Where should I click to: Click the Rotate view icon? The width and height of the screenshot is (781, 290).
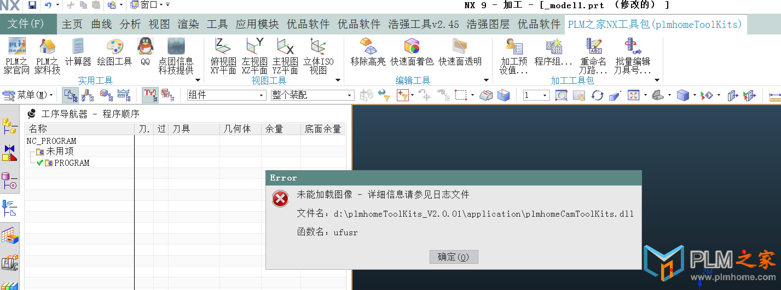[597, 95]
